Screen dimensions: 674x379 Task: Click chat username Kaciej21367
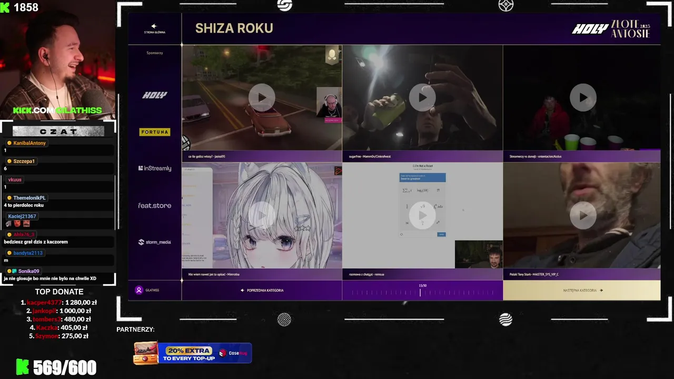(x=22, y=216)
